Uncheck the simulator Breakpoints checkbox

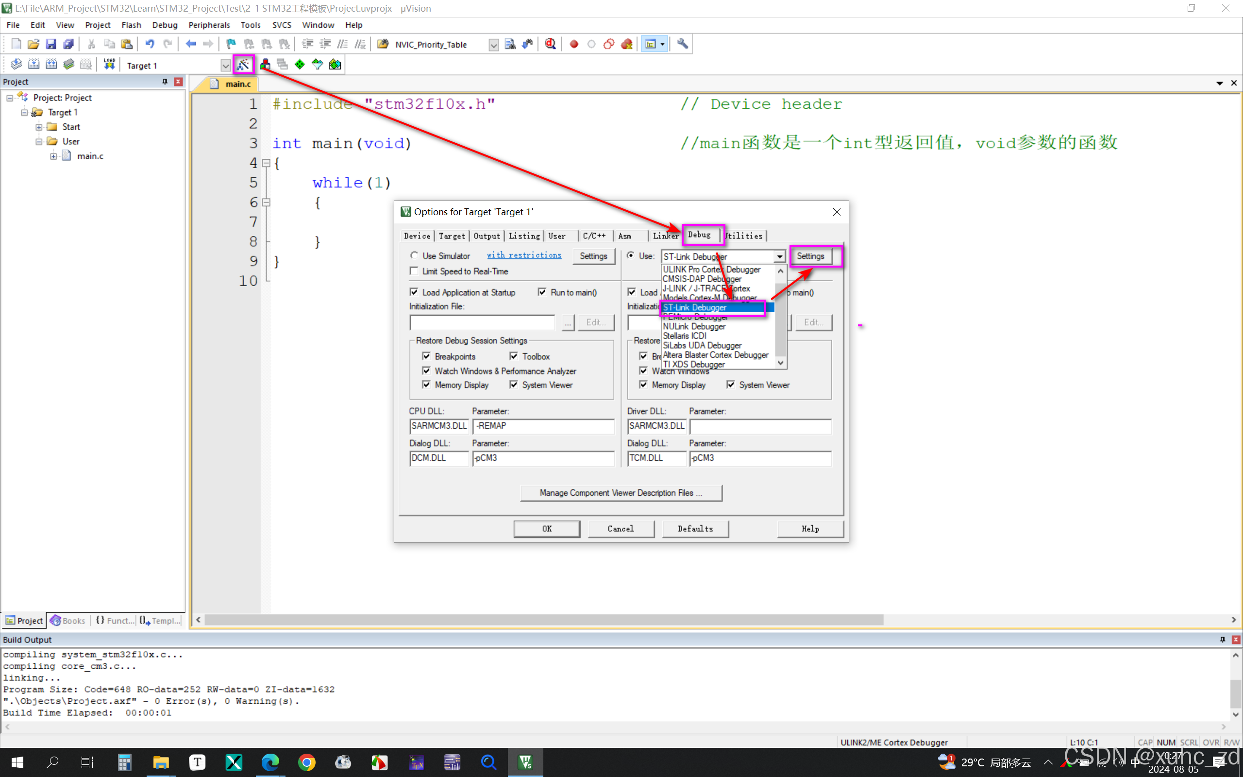click(x=426, y=356)
